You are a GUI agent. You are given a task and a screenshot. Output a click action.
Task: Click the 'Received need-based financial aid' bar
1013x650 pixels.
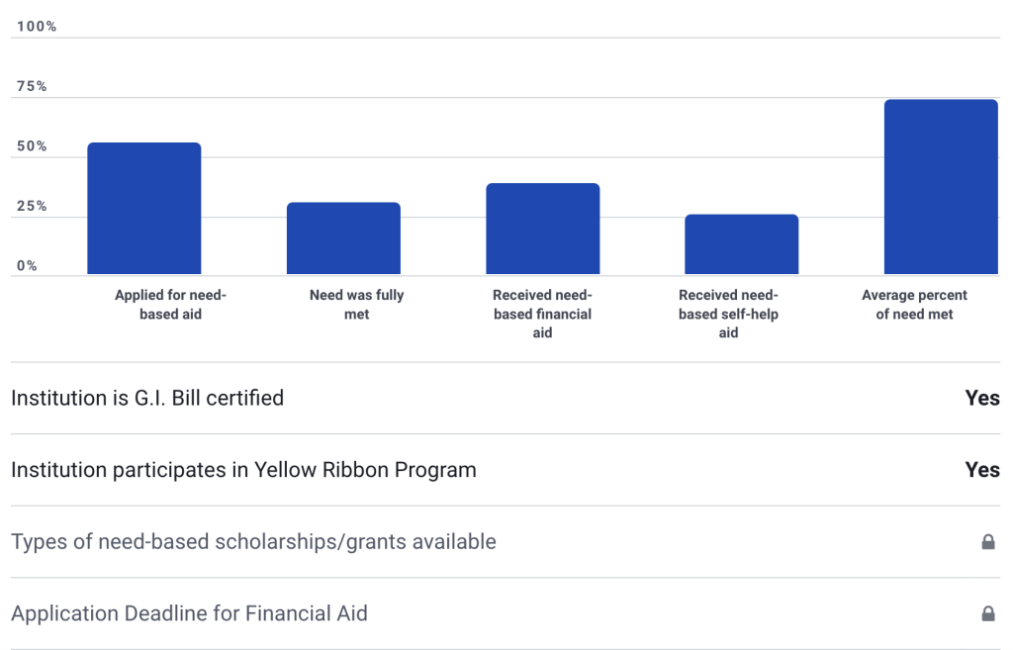pos(543,226)
